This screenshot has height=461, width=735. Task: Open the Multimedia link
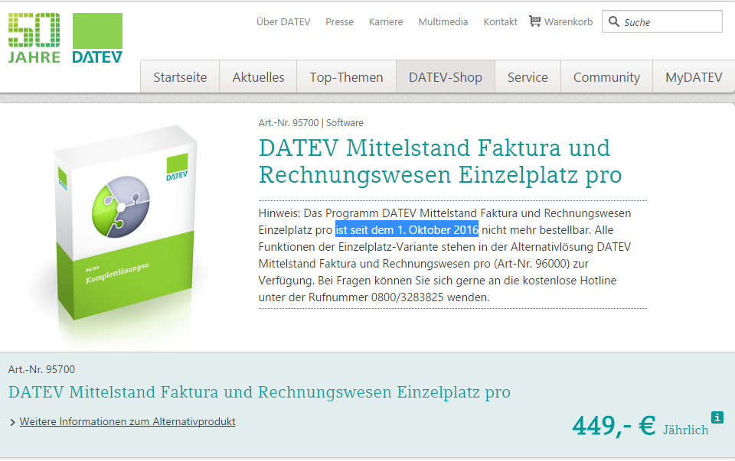point(443,22)
